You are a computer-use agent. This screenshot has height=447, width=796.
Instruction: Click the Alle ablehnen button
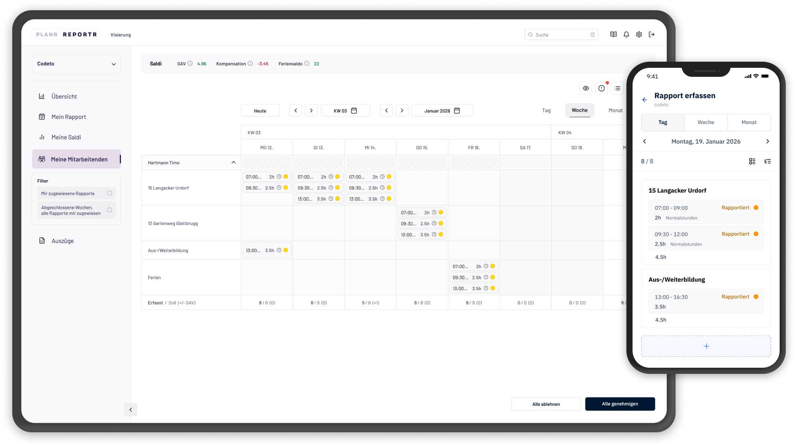[546, 404]
